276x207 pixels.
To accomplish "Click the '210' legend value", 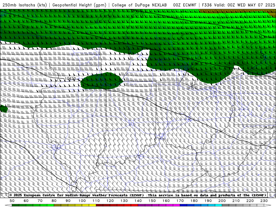I will [236, 201].
